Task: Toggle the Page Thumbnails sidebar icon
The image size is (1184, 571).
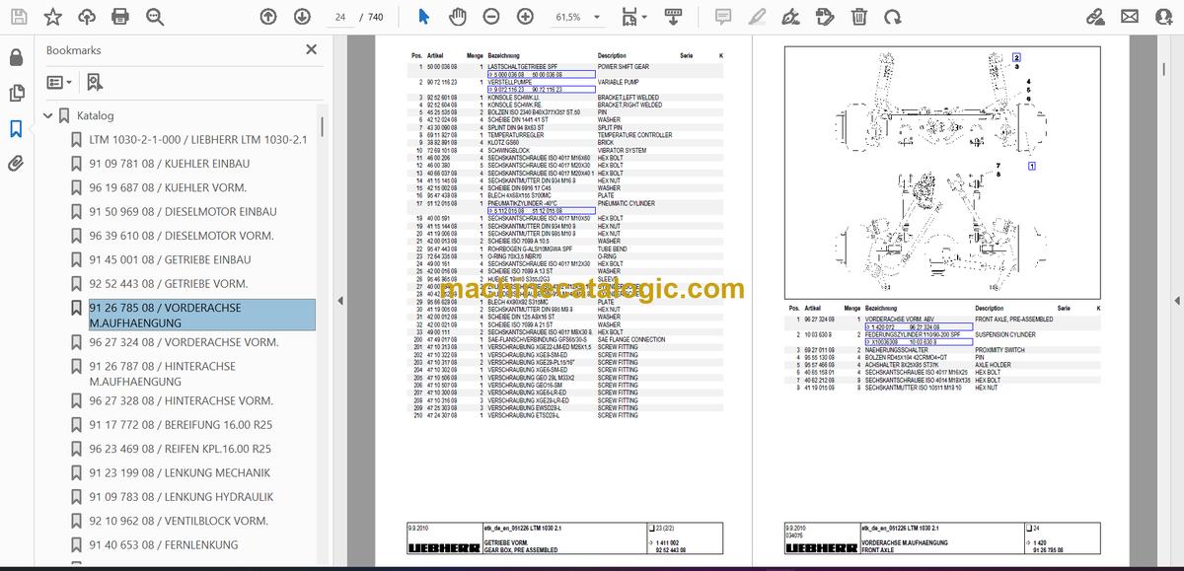Action: click(x=16, y=93)
